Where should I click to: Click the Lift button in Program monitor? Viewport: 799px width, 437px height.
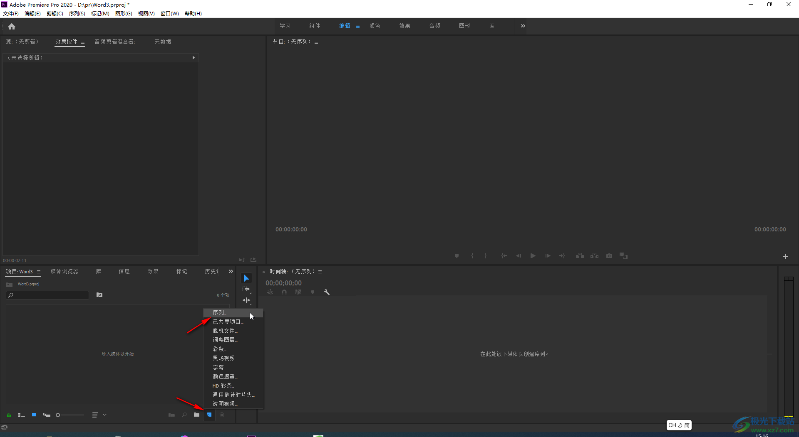[x=580, y=256]
